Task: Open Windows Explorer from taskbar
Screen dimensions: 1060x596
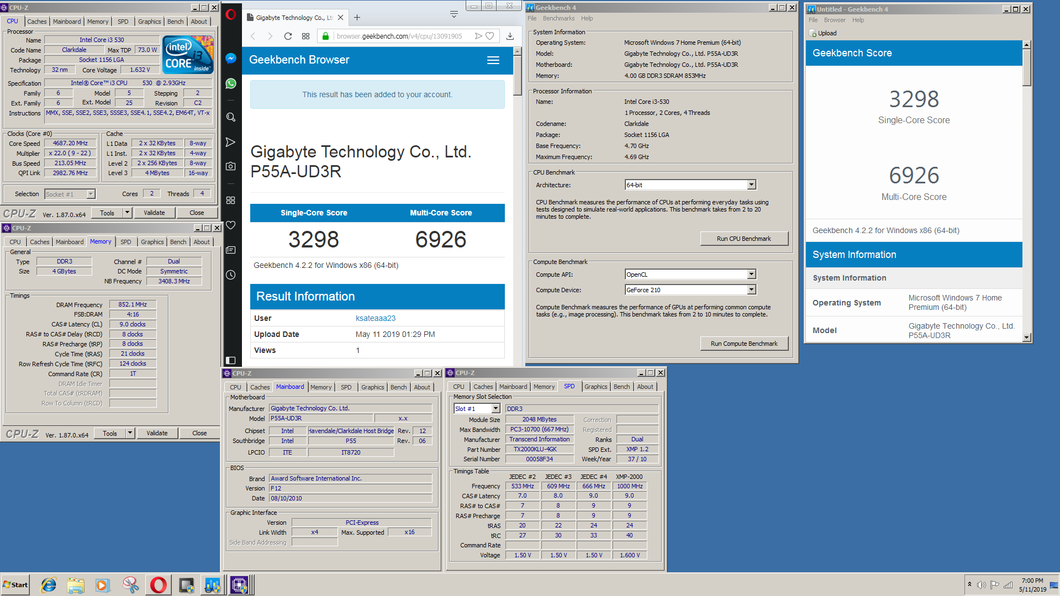Action: coord(76,585)
